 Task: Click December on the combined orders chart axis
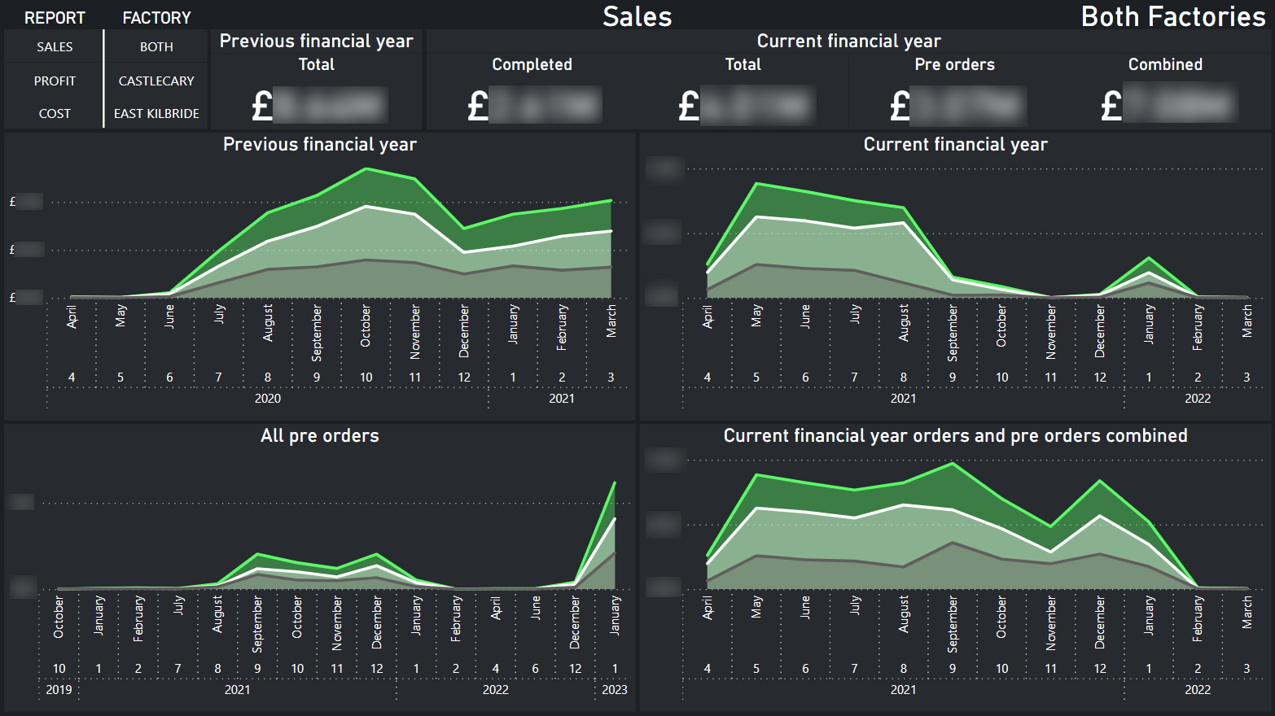pos(1100,622)
